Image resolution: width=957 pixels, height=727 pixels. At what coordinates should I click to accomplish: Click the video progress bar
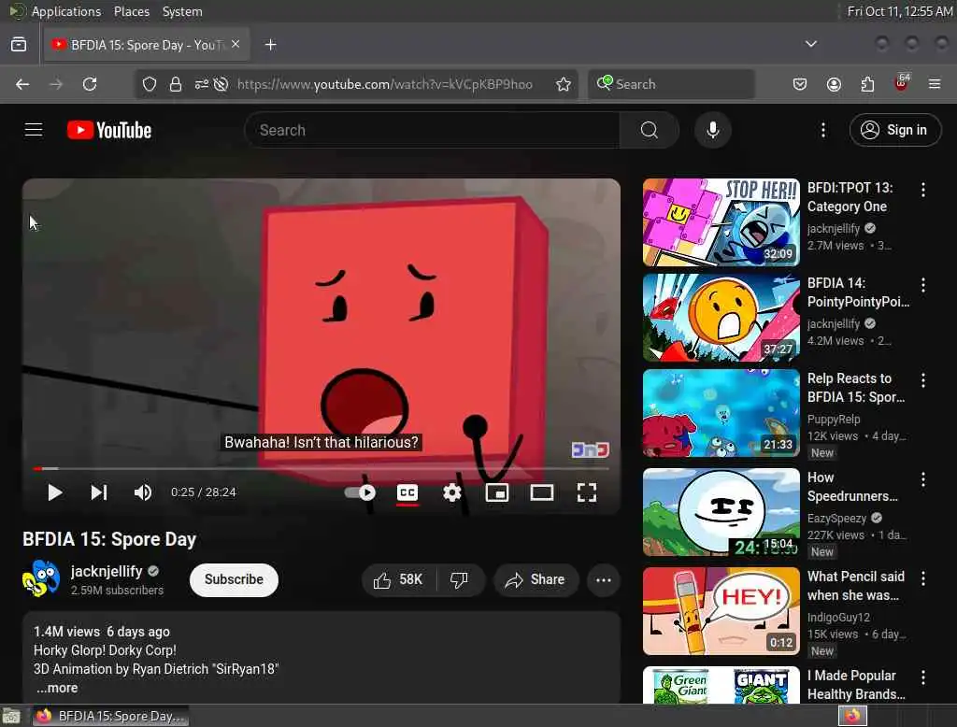[x=321, y=469]
